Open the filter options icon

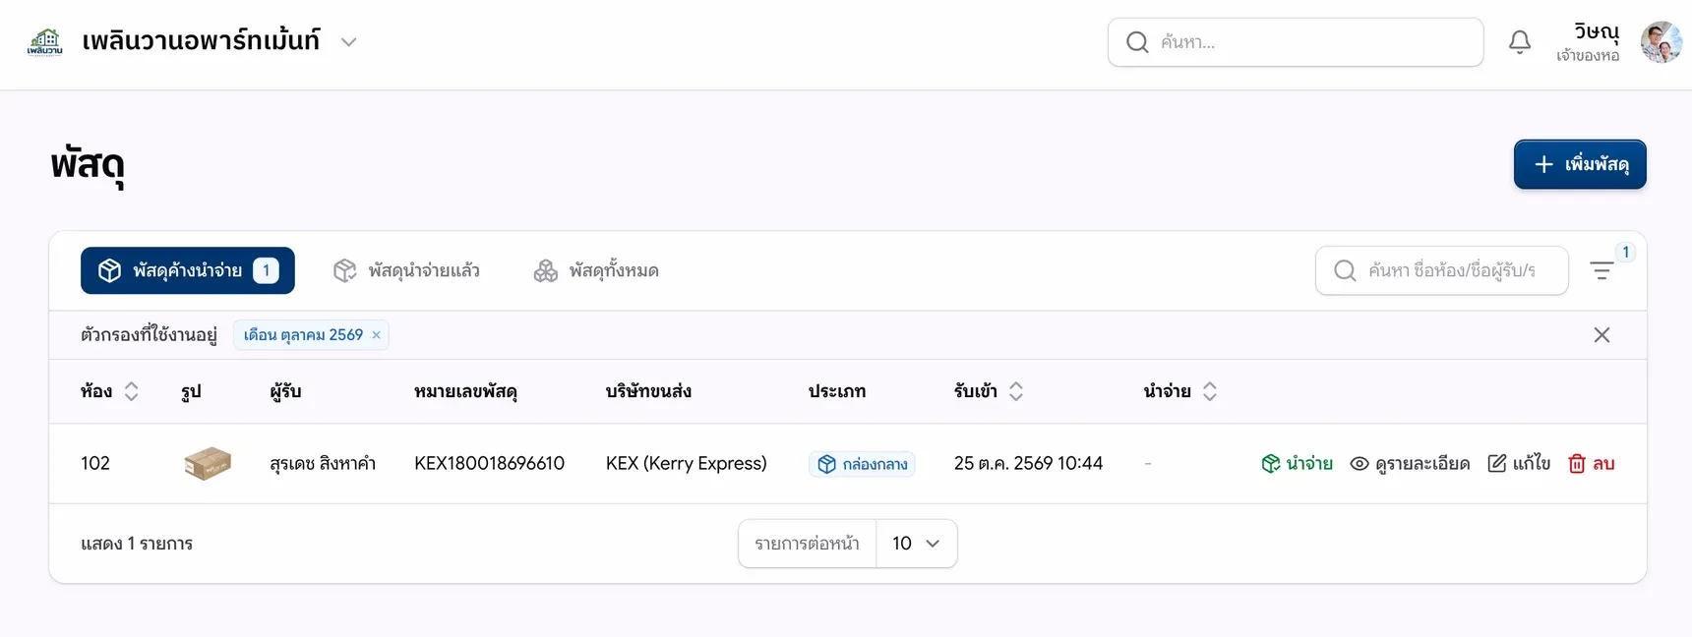click(1601, 270)
